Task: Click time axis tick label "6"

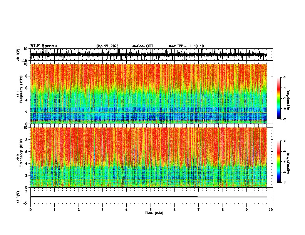Action: click(175, 210)
